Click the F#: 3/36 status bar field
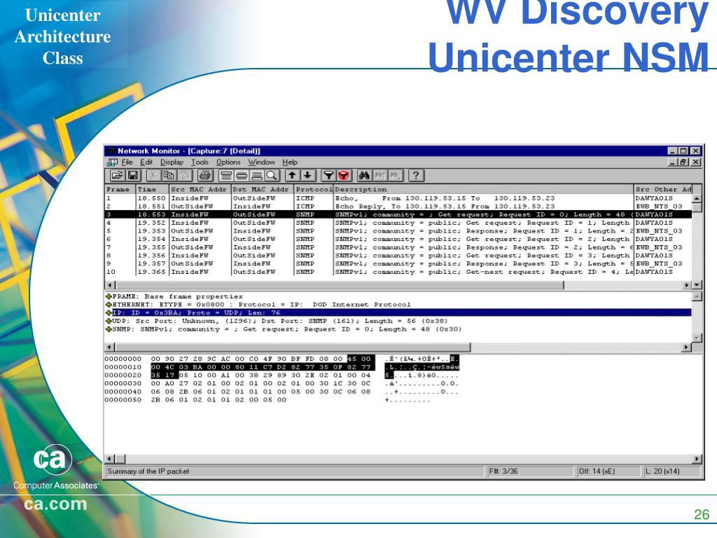717x538 pixels. (x=529, y=471)
